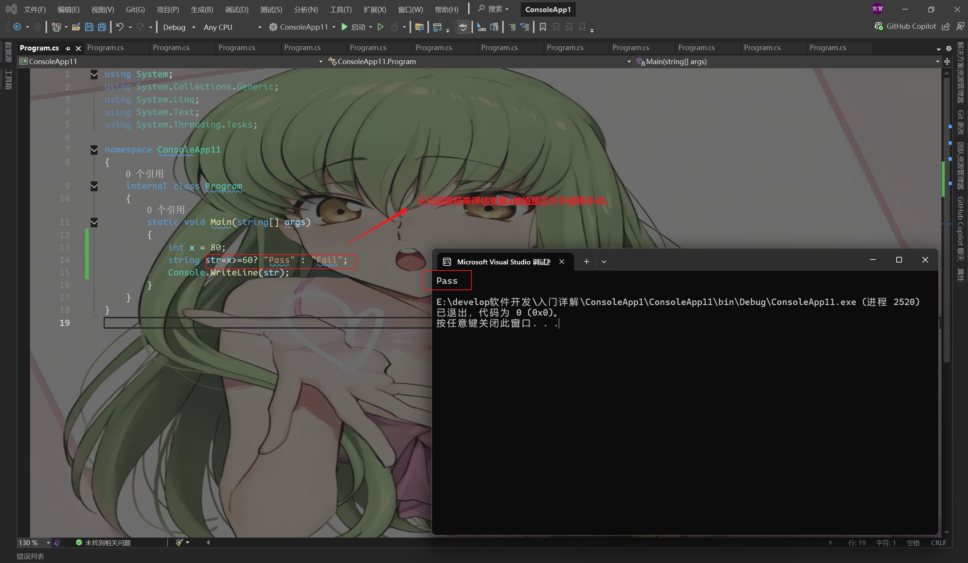
Task: Click the Open File folder icon
Action: [76, 27]
